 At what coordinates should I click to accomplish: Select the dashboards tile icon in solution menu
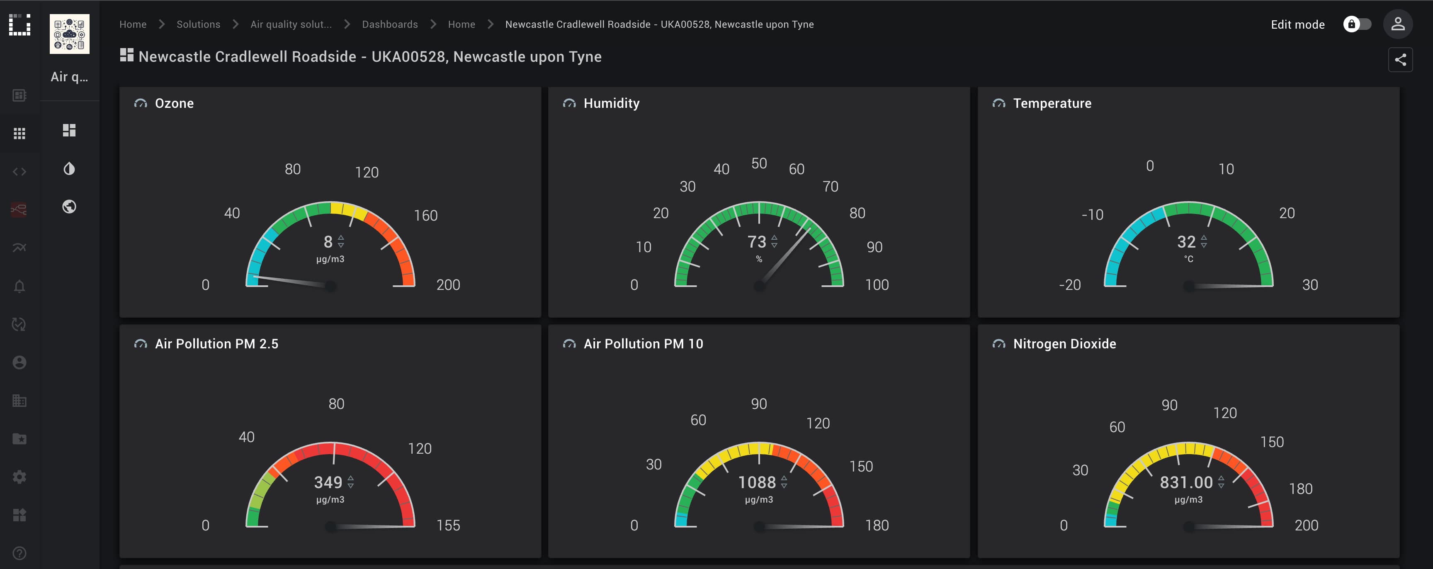(69, 130)
